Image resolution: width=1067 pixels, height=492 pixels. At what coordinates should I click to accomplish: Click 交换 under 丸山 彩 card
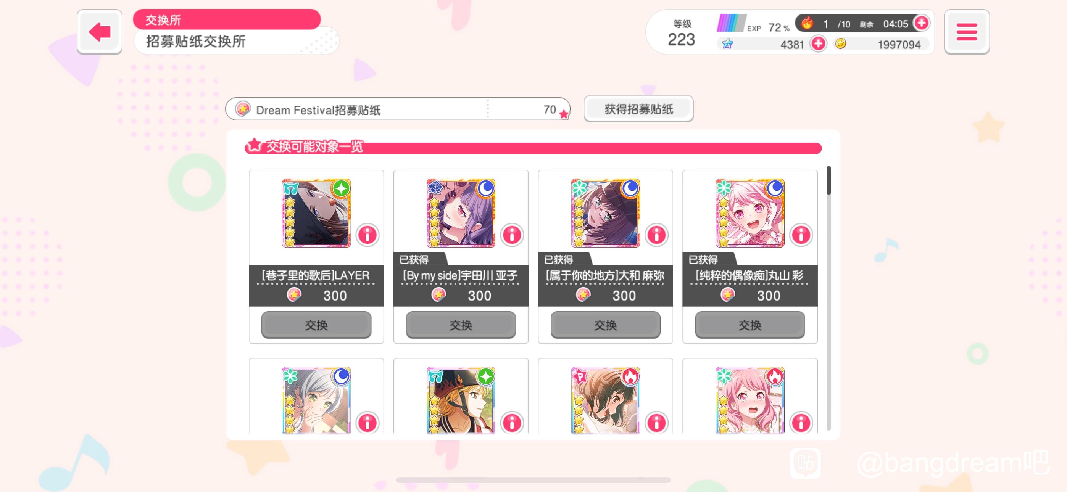750,325
